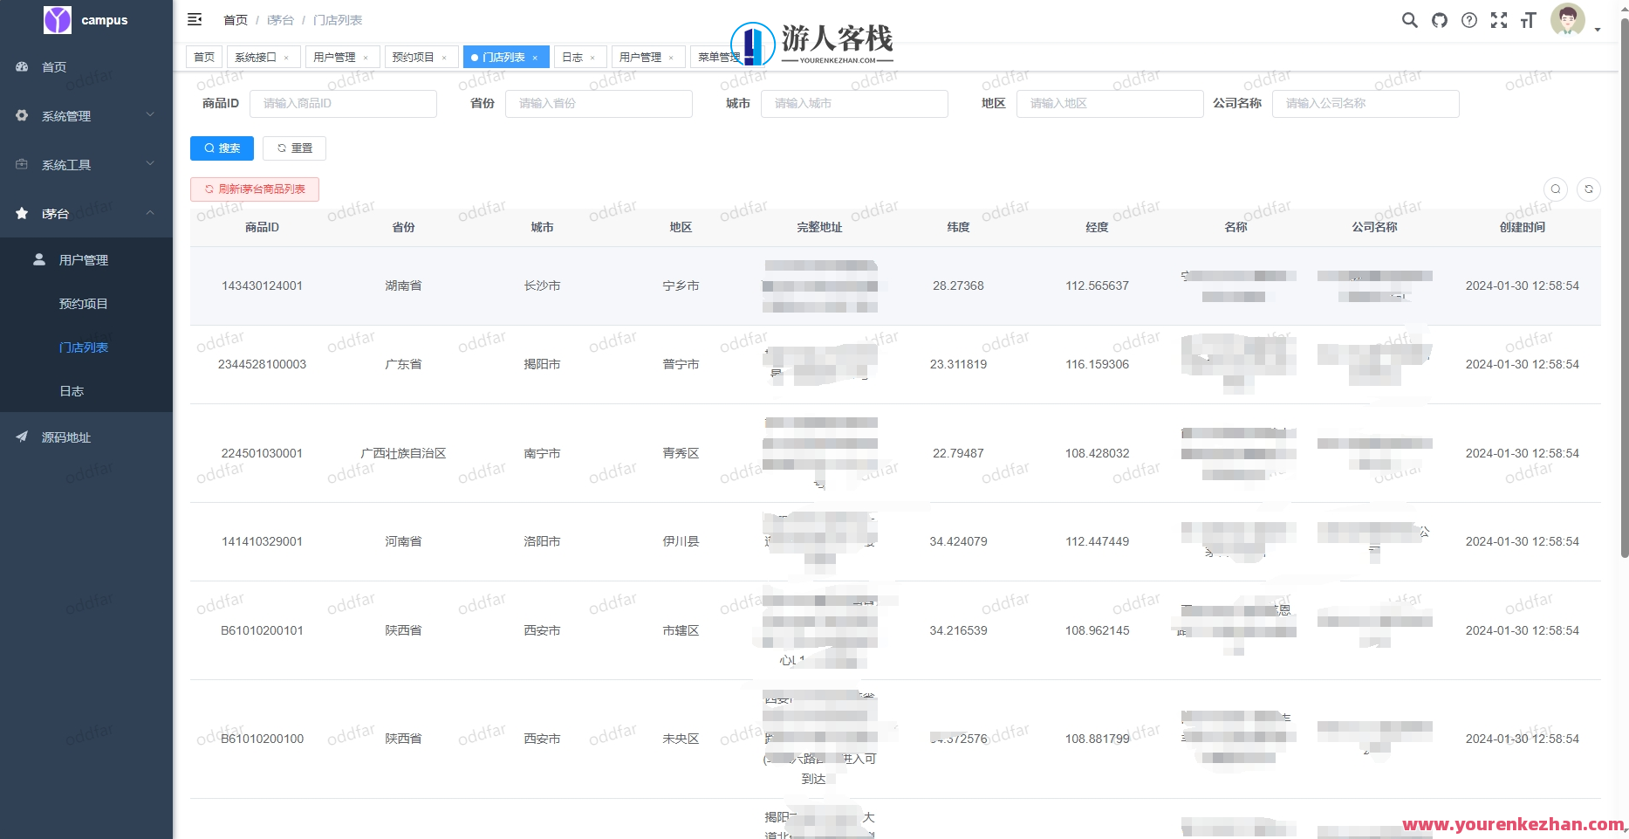Screen dimensions: 1629x839
Task: Click the hide-search magnifier icon above the table
Action: (1556, 189)
